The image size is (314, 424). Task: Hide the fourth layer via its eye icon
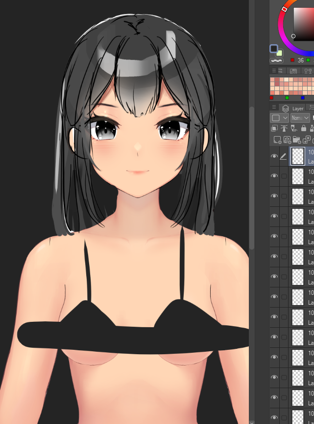point(274,216)
